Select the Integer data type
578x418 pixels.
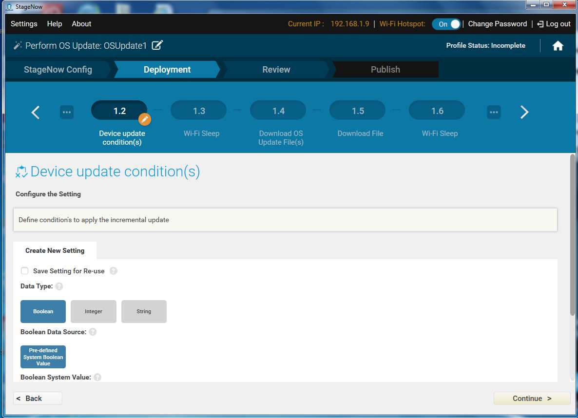pyautogui.click(x=94, y=311)
